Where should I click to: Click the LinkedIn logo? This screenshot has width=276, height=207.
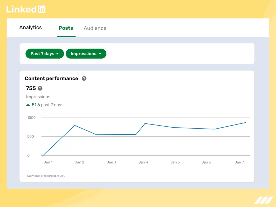click(x=26, y=9)
